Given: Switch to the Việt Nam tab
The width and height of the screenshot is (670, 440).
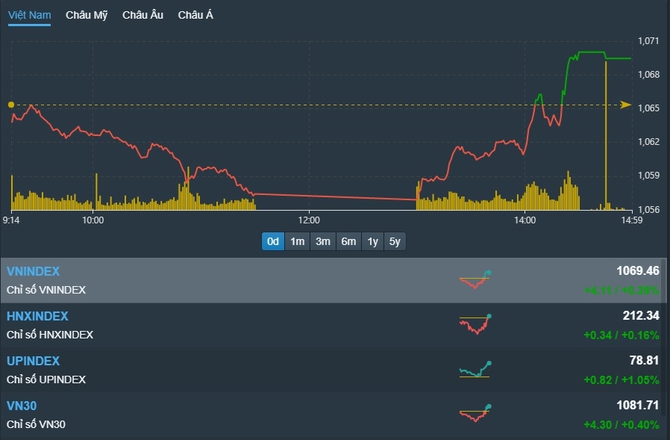Looking at the screenshot, I should [x=29, y=15].
